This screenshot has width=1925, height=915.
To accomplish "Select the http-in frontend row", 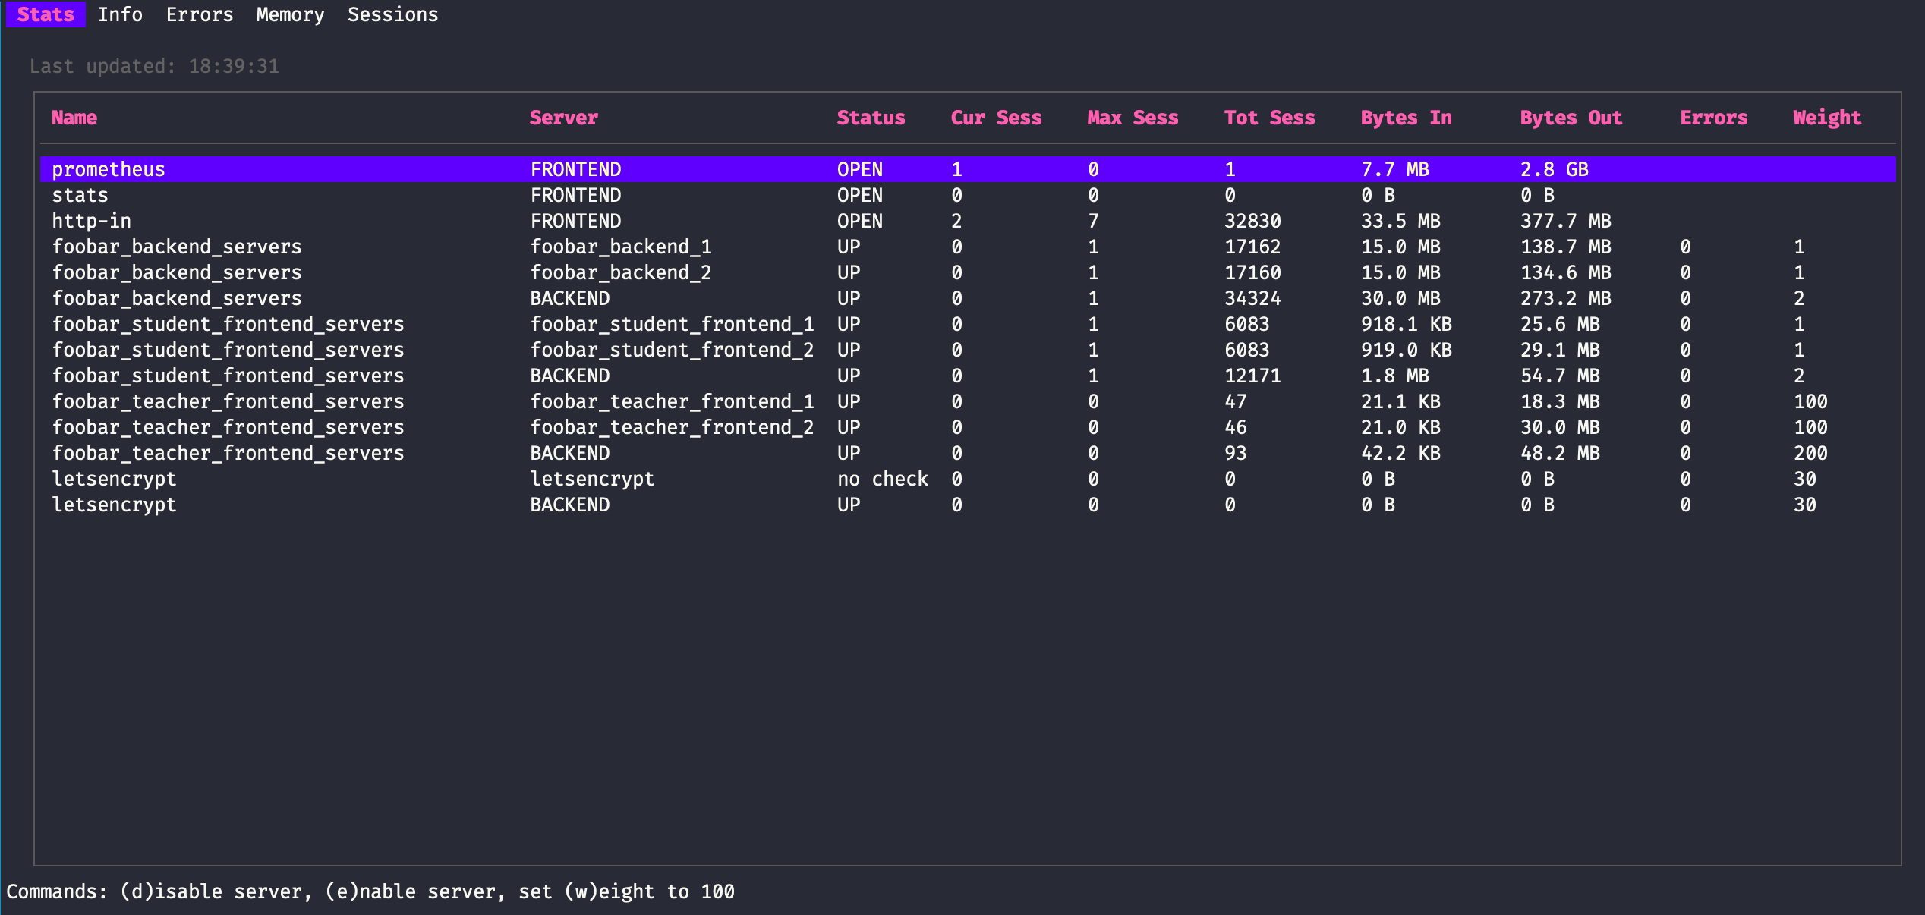I will [968, 221].
